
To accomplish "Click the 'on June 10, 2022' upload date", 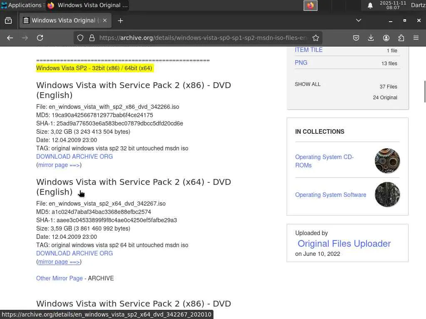I will pos(317,254).
